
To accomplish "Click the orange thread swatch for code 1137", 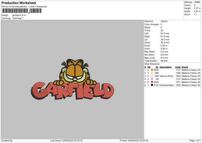I will pyautogui.click(x=152, y=70).
